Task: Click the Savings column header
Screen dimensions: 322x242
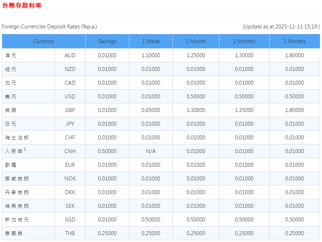Action: 107,41
